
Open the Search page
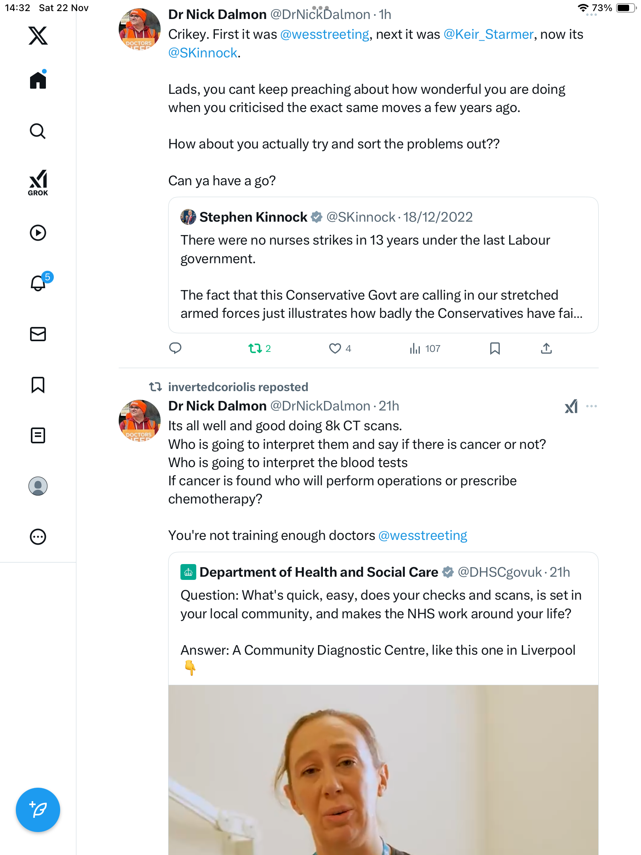(38, 131)
